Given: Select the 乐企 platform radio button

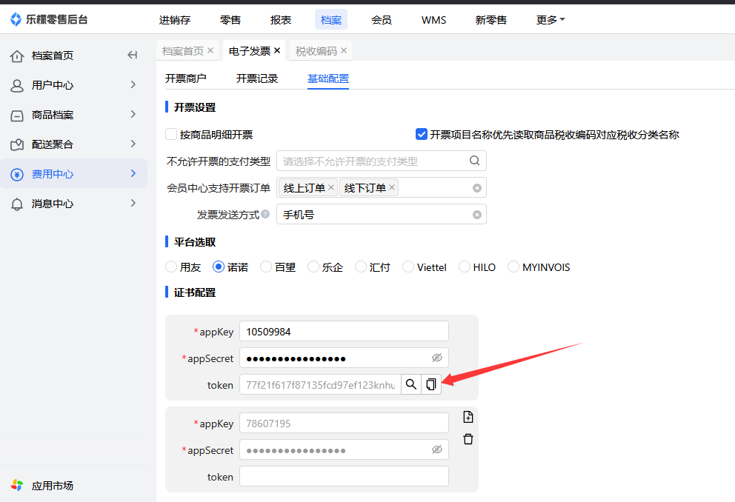Looking at the screenshot, I should point(313,267).
